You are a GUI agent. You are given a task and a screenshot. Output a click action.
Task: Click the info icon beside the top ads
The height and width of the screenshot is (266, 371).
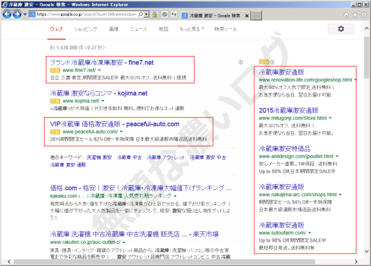pyautogui.click(x=241, y=62)
